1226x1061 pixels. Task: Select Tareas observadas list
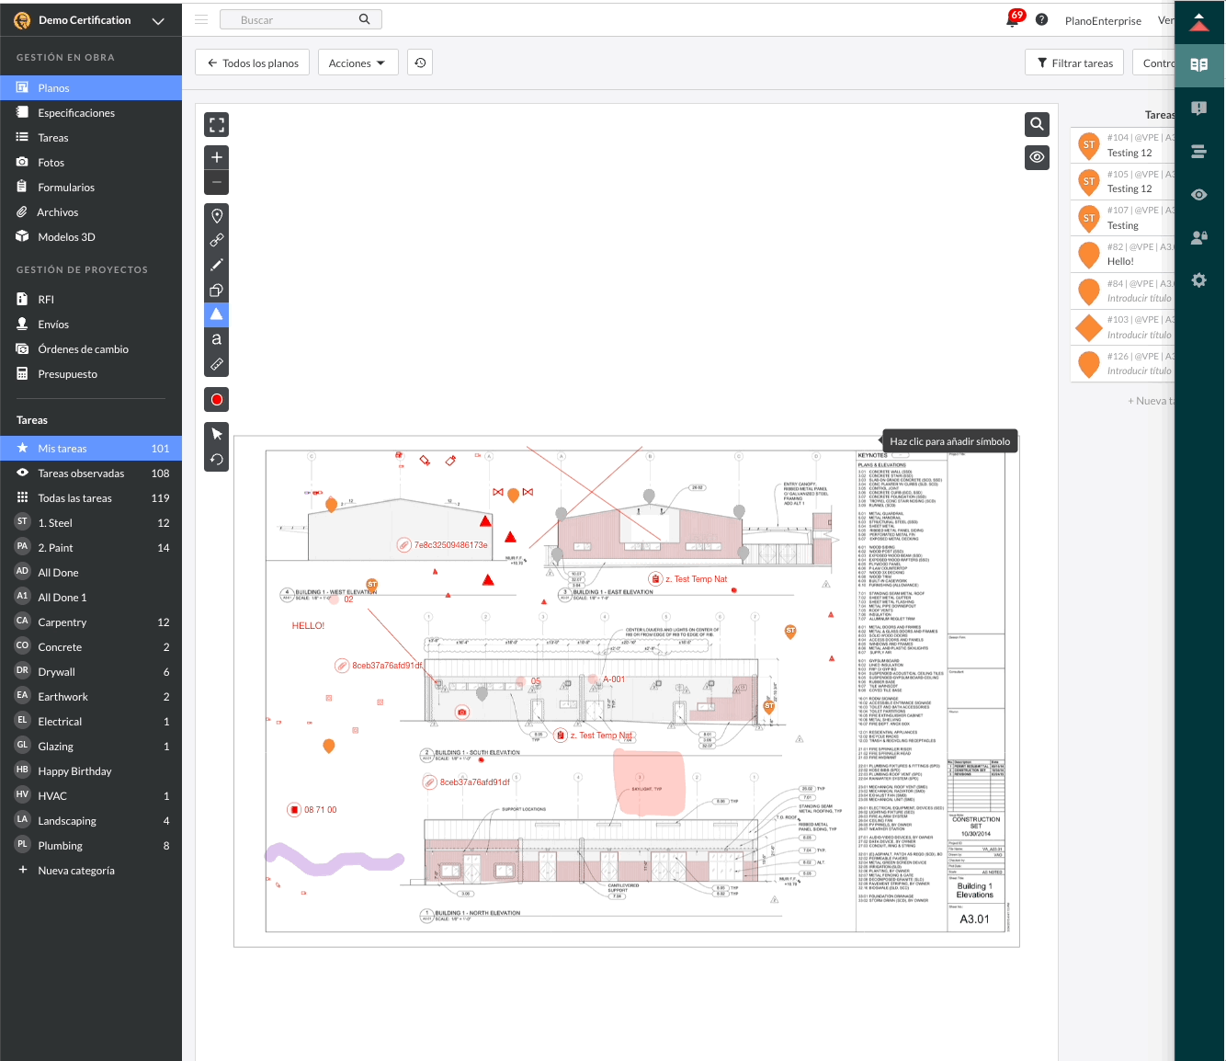click(91, 473)
